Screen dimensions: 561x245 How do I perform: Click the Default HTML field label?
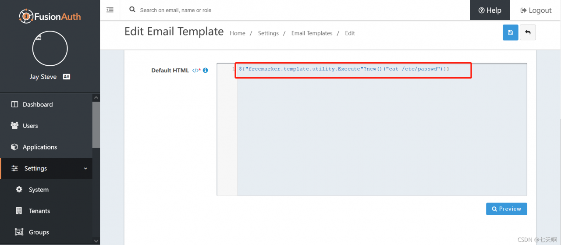[170, 70]
